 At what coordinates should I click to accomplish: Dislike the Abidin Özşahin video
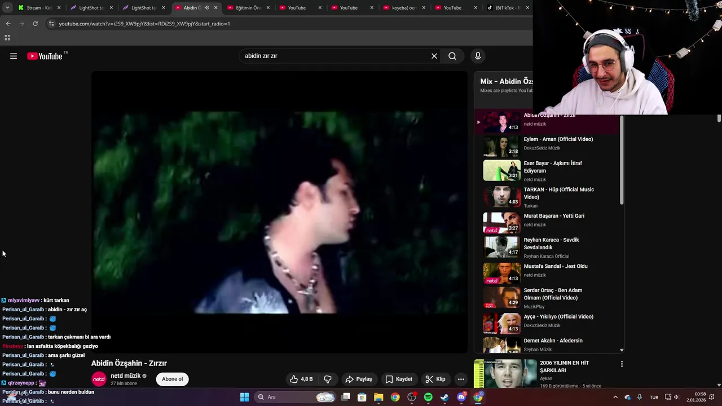328,379
